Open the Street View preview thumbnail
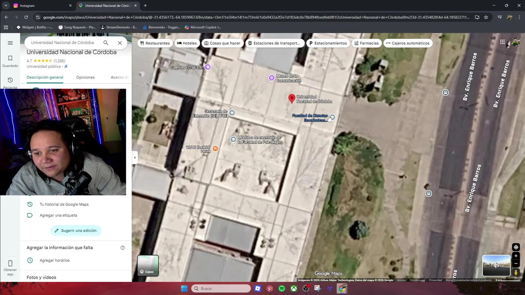The height and width of the screenshot is (295, 525). [496, 265]
